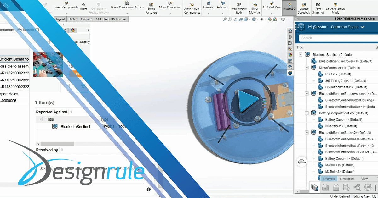This screenshot has height=198, width=378.
Task: Open Move Component dropdown arrow
Action: (170, 14)
